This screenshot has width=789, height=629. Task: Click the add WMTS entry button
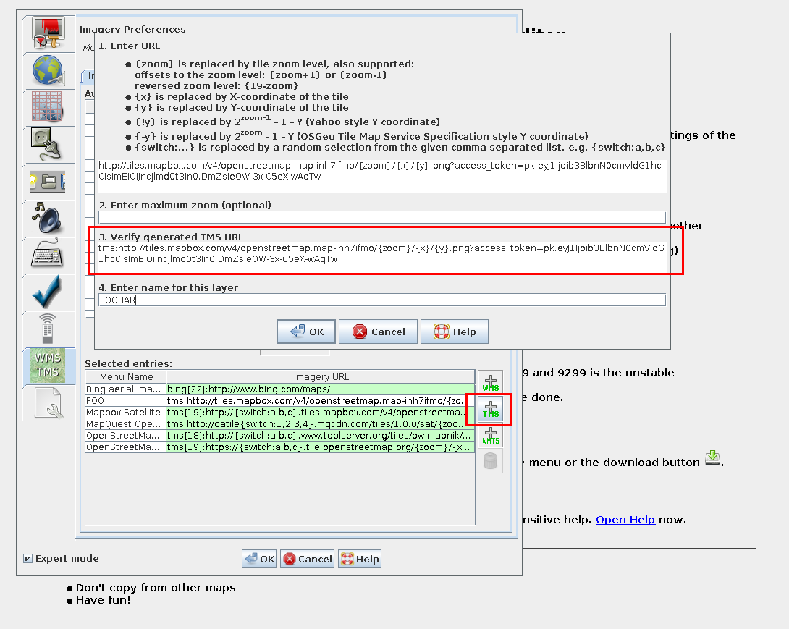(x=491, y=435)
